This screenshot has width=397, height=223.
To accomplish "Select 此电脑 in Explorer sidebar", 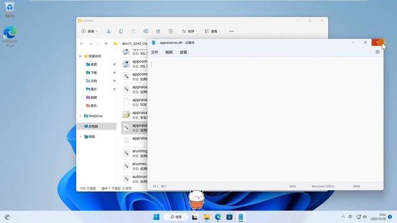I will [91, 126].
